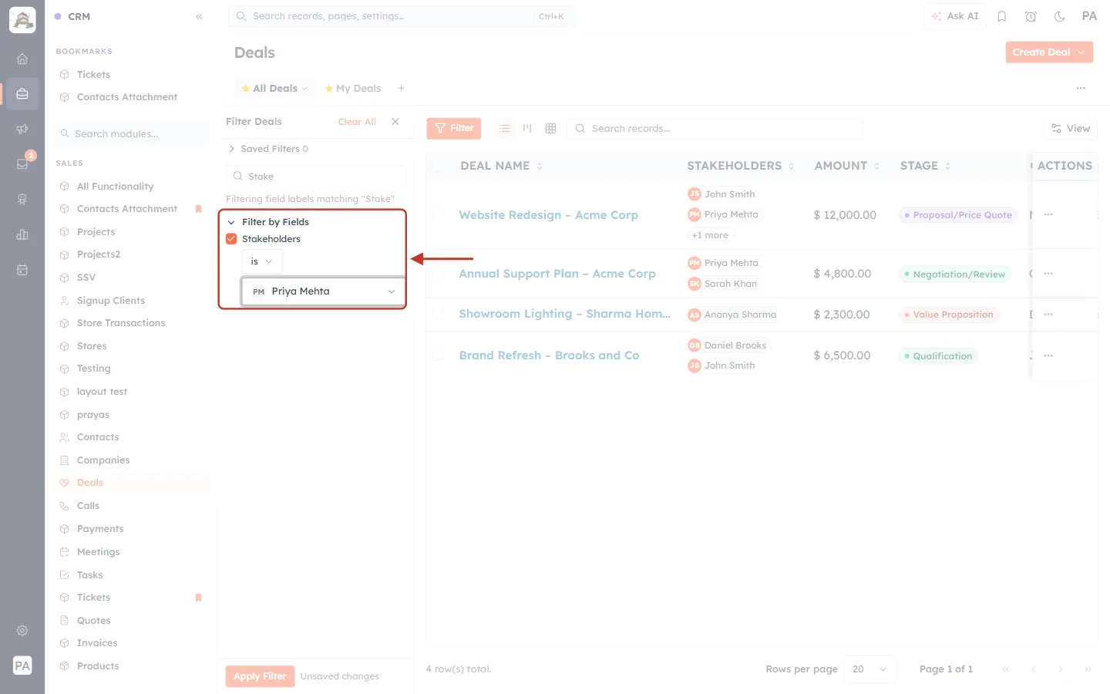
Task: Select the Website Redesign – Acme Corp row checkbox
Action: (x=438, y=214)
